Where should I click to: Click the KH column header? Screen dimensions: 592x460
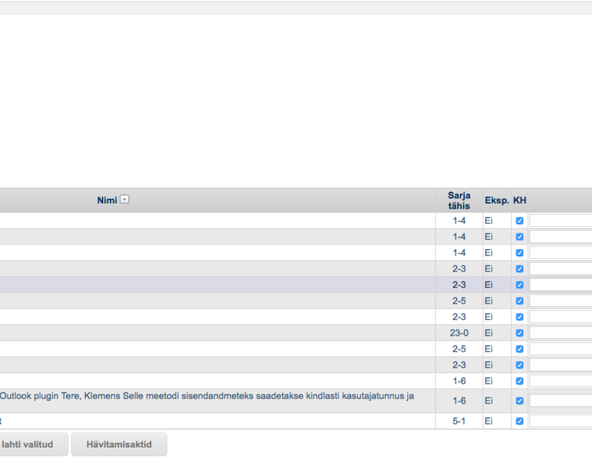(520, 200)
